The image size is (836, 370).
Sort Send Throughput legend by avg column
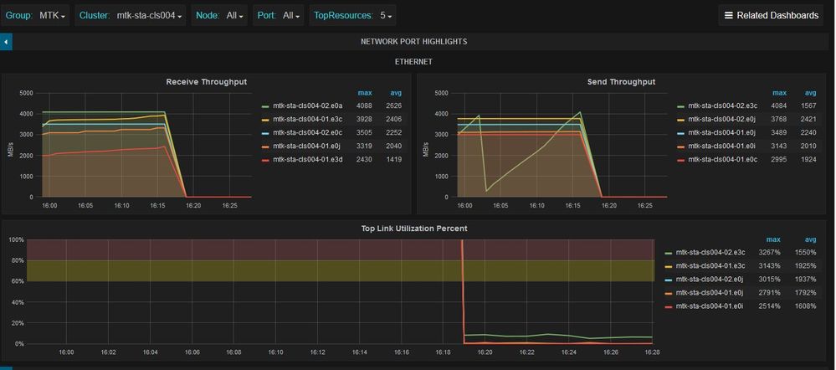(810, 93)
